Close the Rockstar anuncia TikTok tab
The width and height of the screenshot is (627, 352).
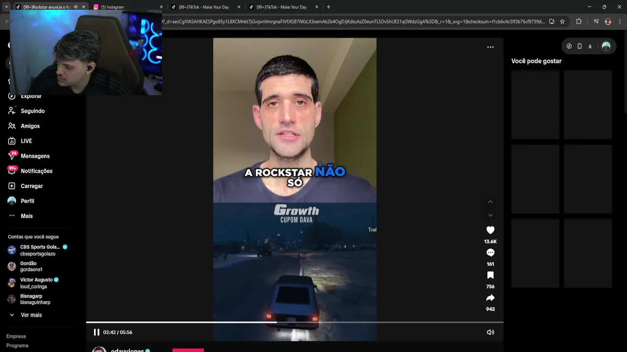tap(83, 7)
